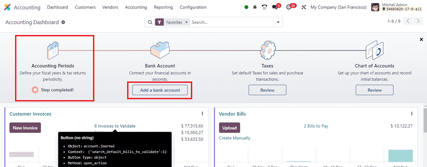
Task: Open Vendor Bills card kebab menu
Action: [412, 113]
